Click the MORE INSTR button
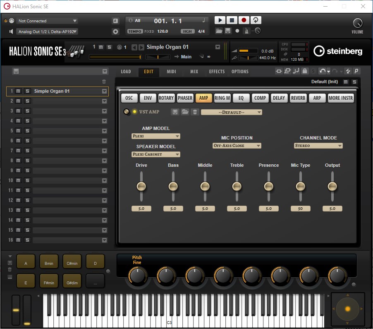The height and width of the screenshot is (329, 373). pos(341,98)
